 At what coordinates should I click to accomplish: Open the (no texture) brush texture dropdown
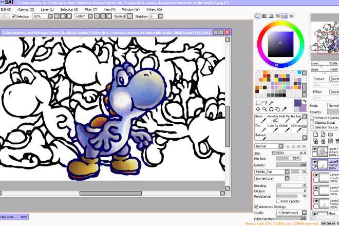tap(287, 178)
